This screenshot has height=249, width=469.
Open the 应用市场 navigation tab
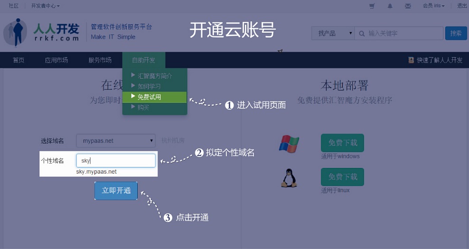(x=56, y=60)
